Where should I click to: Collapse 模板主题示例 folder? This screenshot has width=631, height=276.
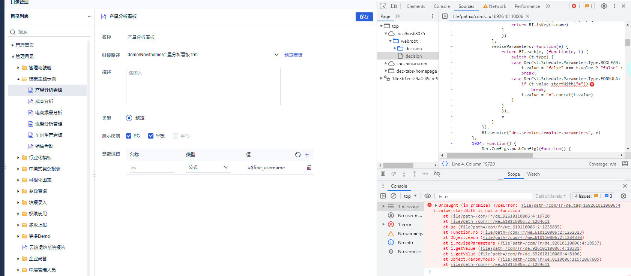click(18, 79)
